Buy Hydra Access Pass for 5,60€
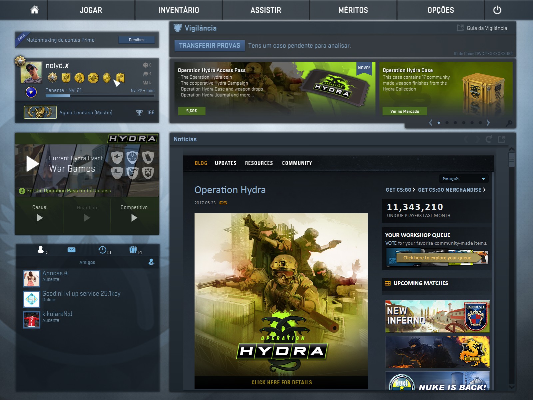The height and width of the screenshot is (400, 533). coord(192,111)
